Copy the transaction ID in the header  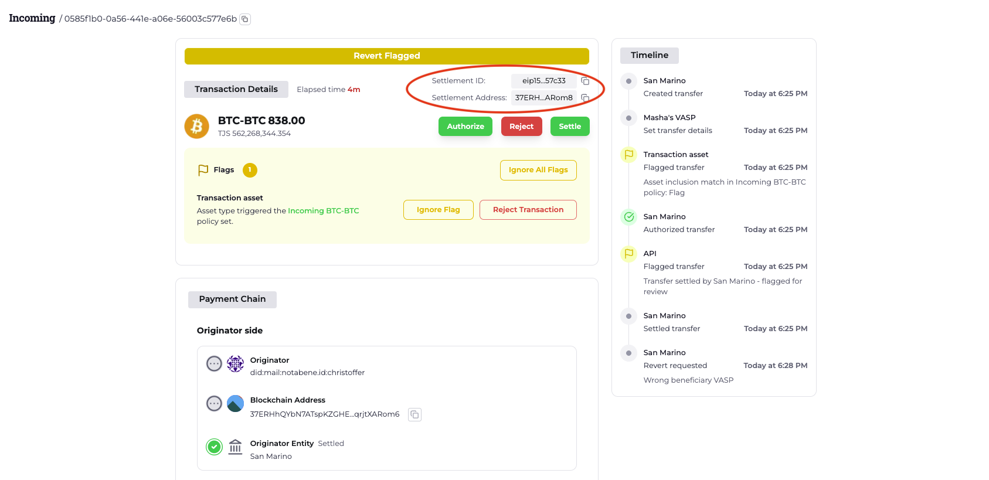point(245,19)
